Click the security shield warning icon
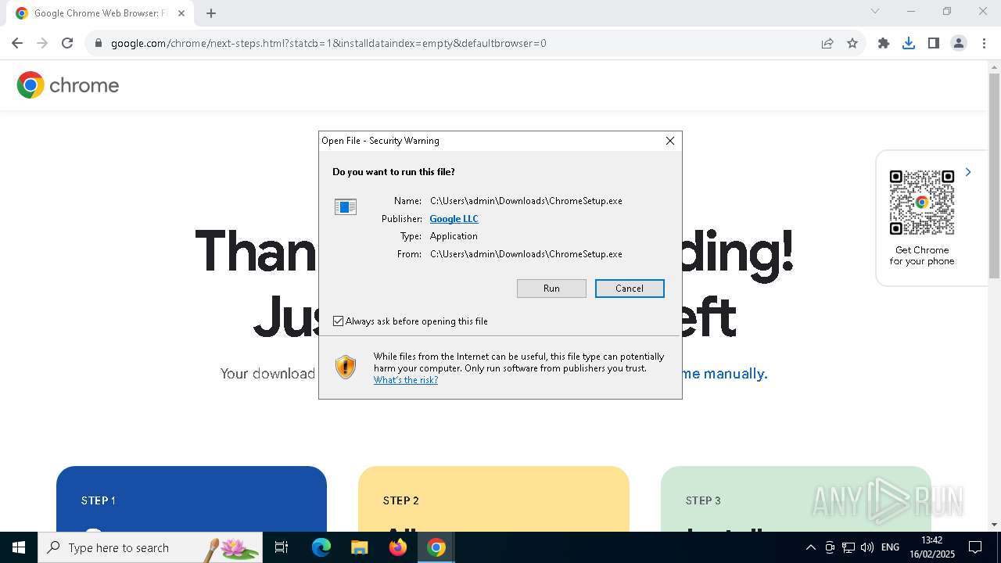This screenshot has width=1001, height=563. coord(346,367)
